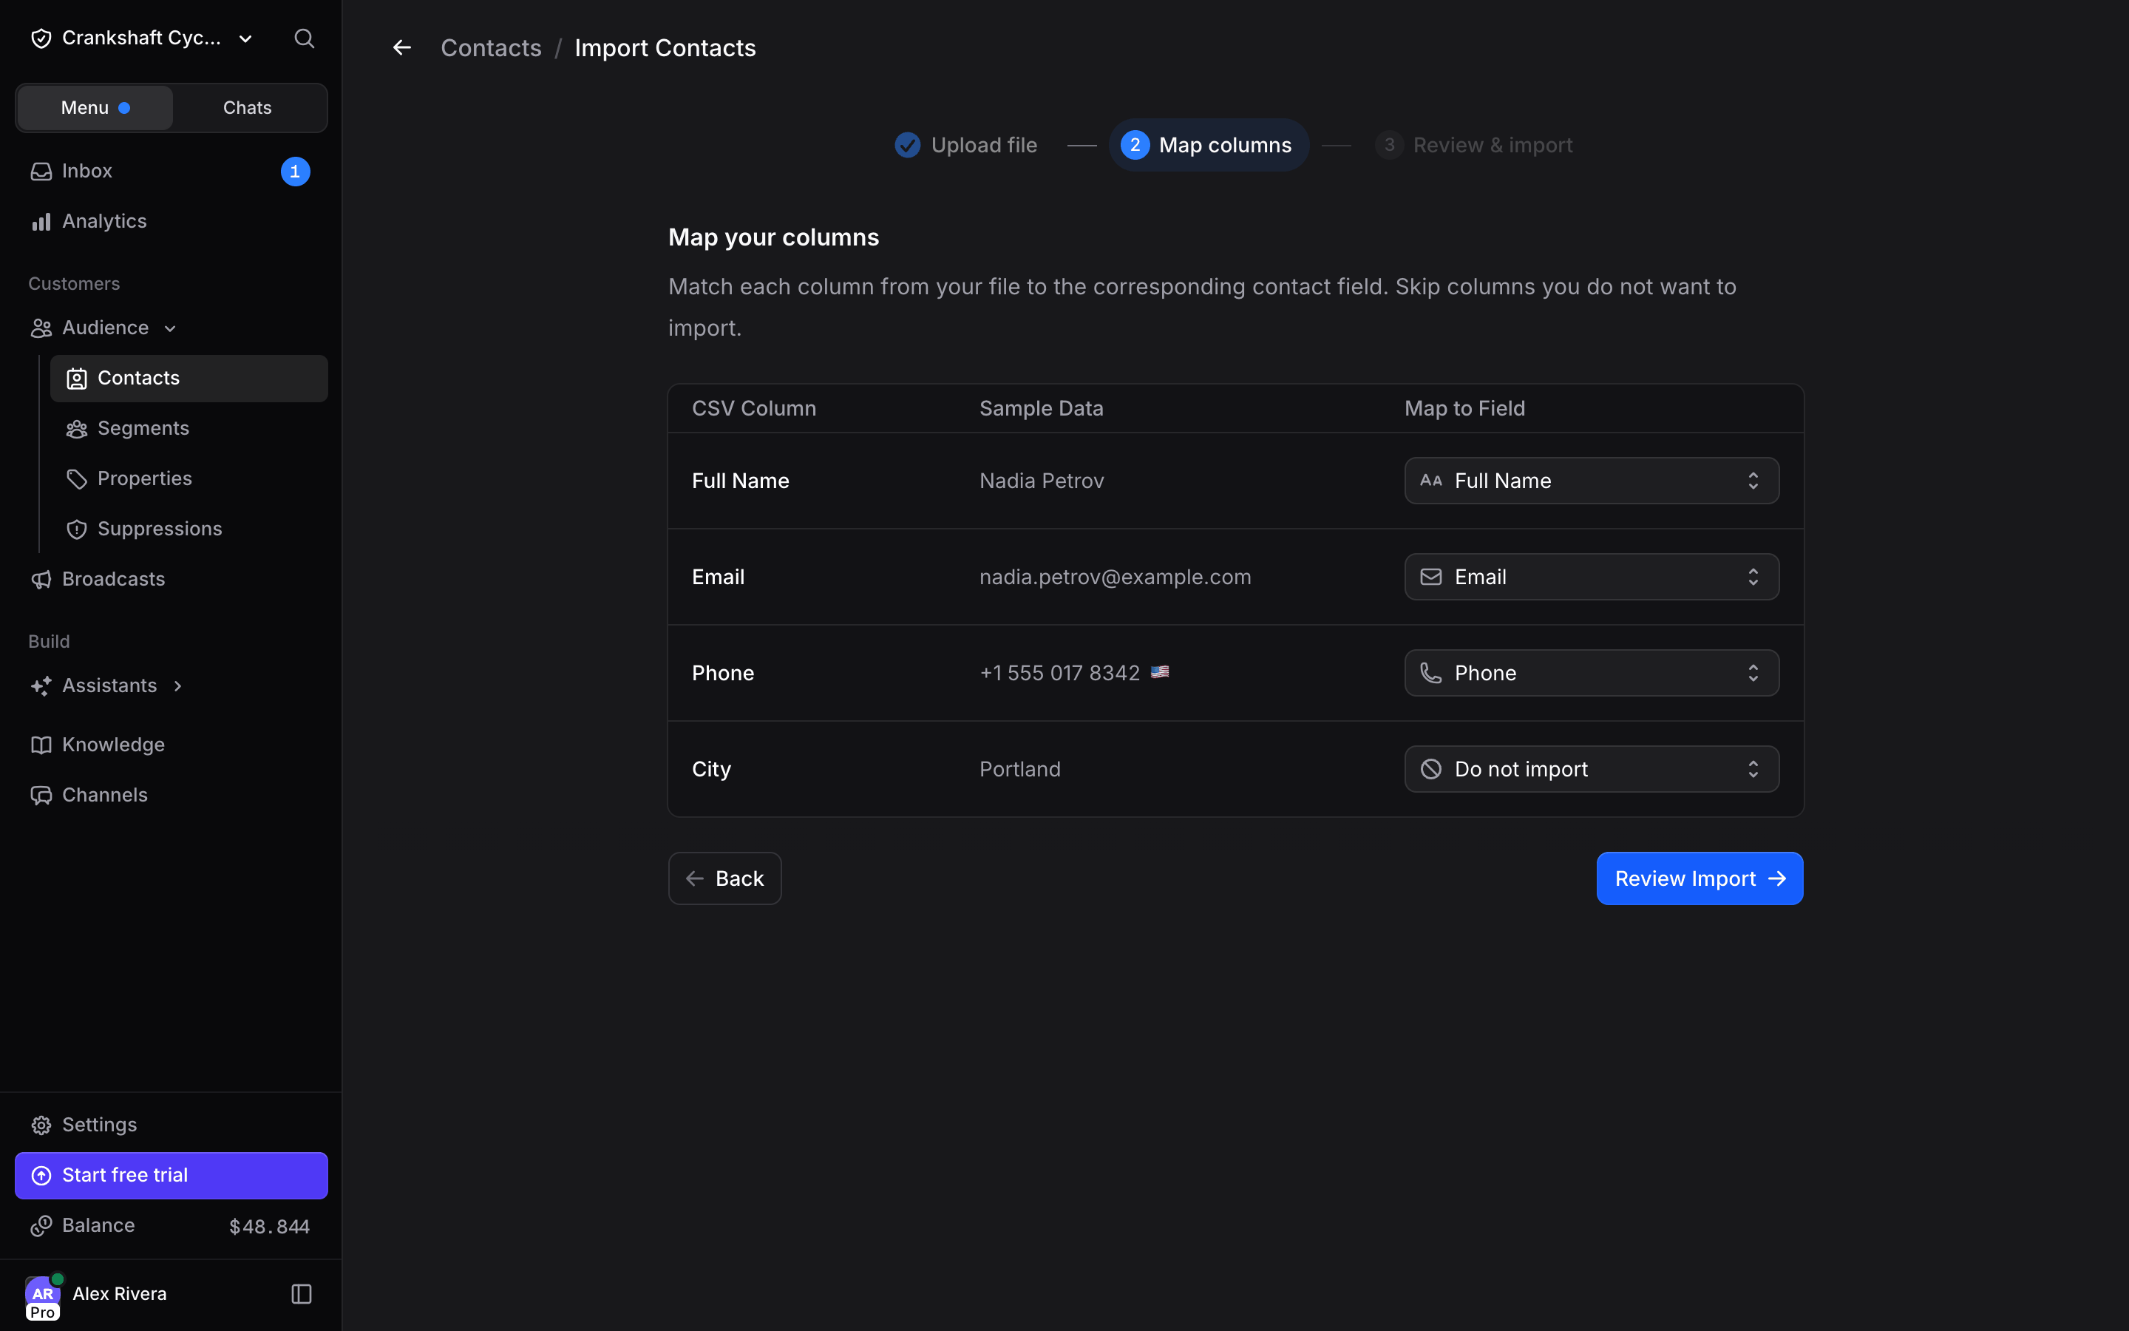The image size is (2129, 1331).
Task: Select Contacts in the sidebar
Action: [189, 378]
